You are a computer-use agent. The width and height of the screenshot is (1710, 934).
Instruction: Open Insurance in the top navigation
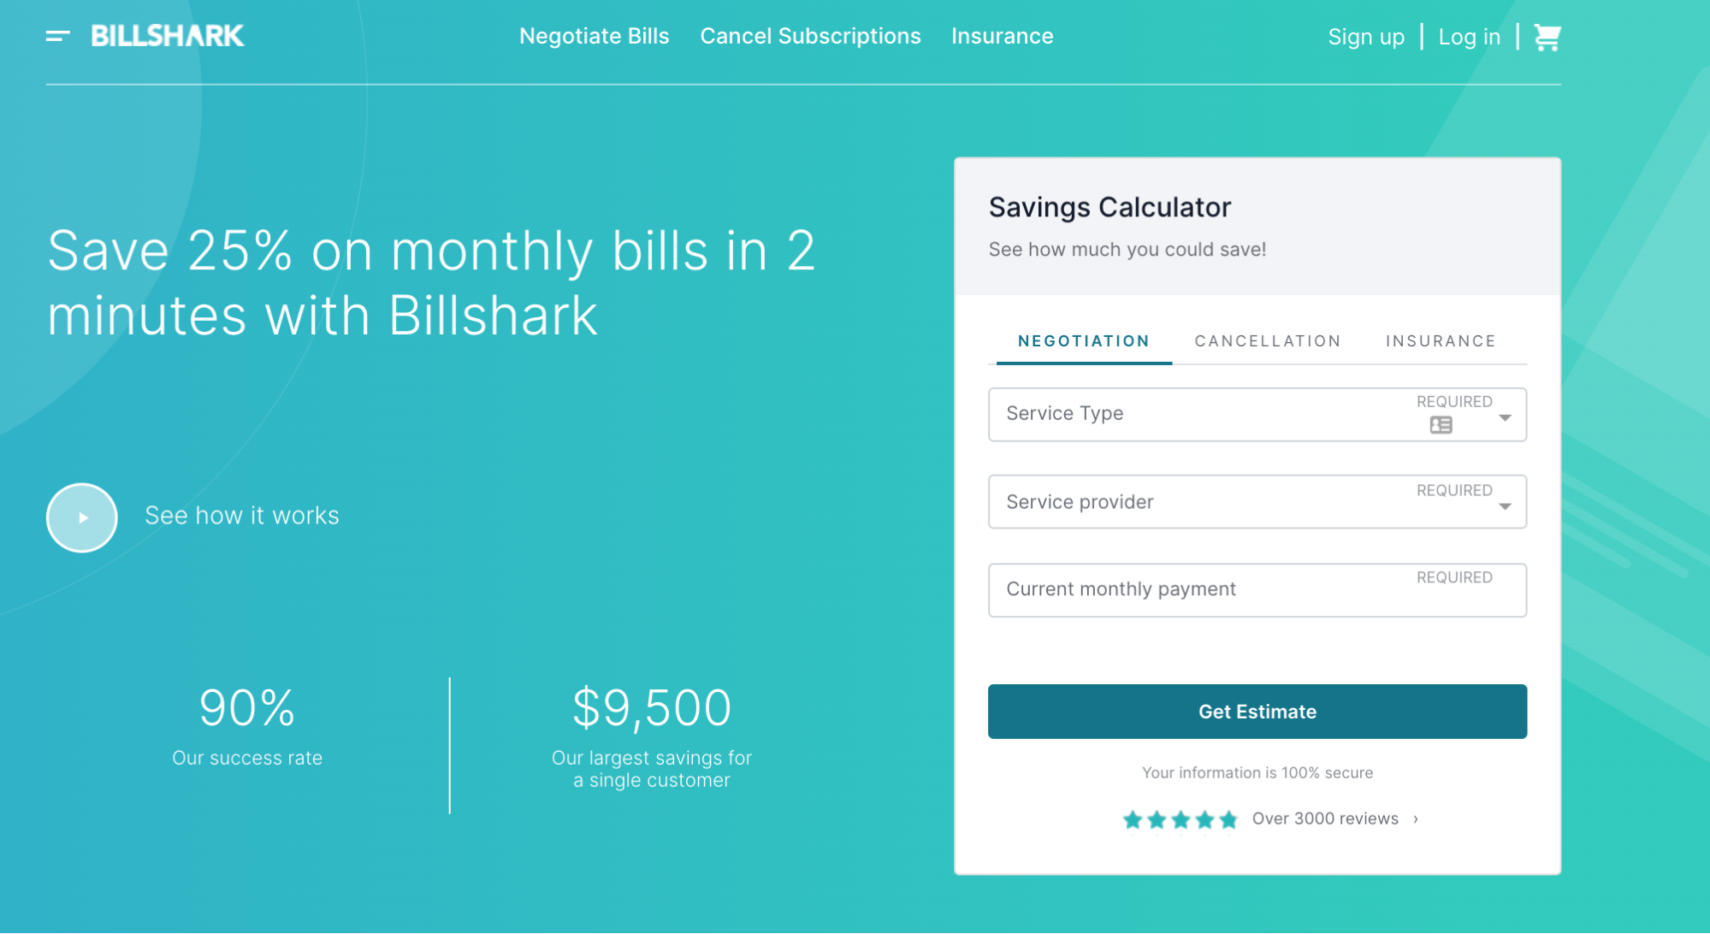[x=1002, y=36]
